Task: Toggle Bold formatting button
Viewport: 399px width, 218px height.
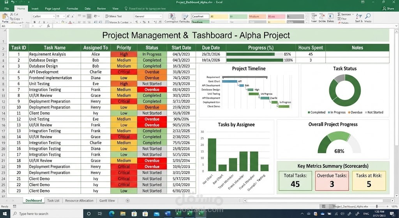Action: (34, 22)
